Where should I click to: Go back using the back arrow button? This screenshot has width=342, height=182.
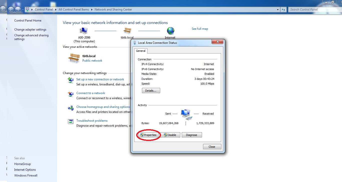pyautogui.click(x=11, y=10)
